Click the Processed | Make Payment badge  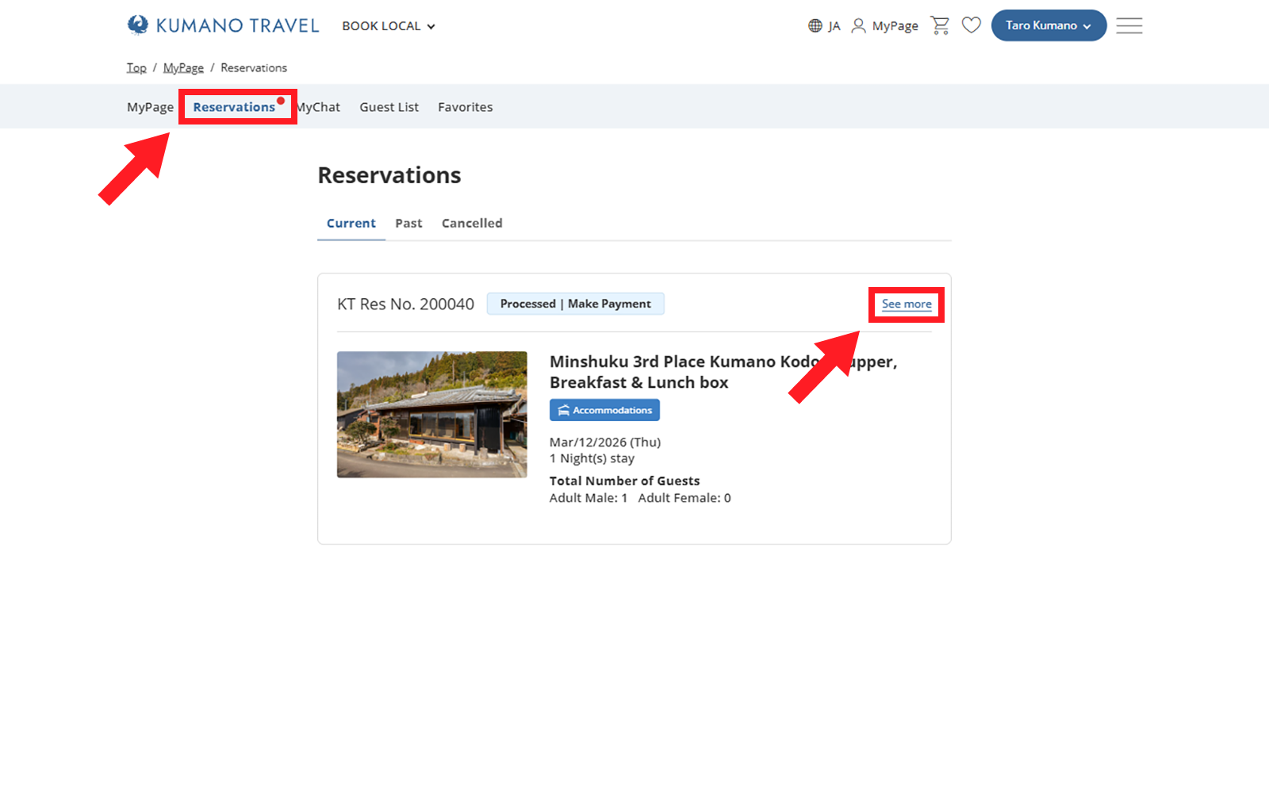[x=575, y=304]
